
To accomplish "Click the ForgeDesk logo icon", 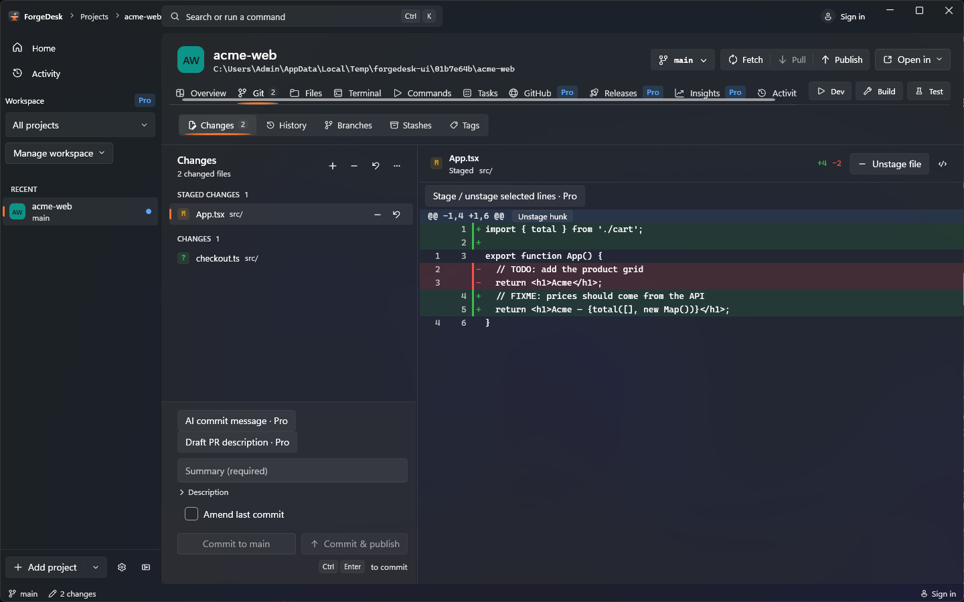I will [x=14, y=16].
